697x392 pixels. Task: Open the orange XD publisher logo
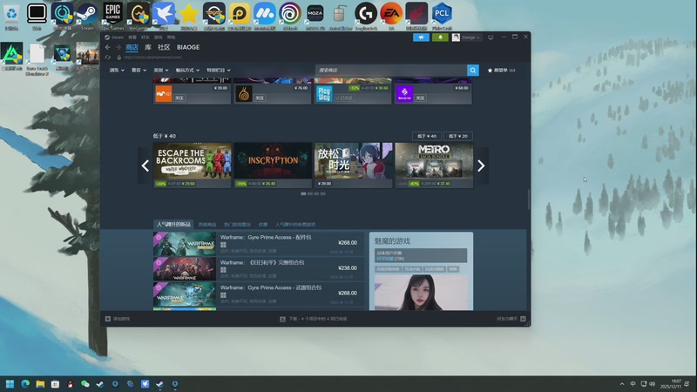tap(164, 94)
